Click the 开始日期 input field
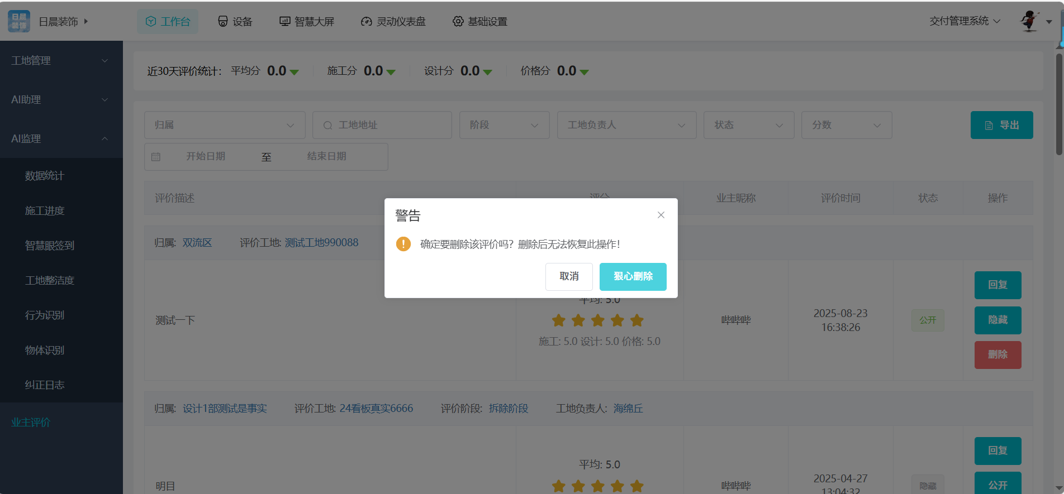Screen dimensions: 1064x494 tap(206, 156)
